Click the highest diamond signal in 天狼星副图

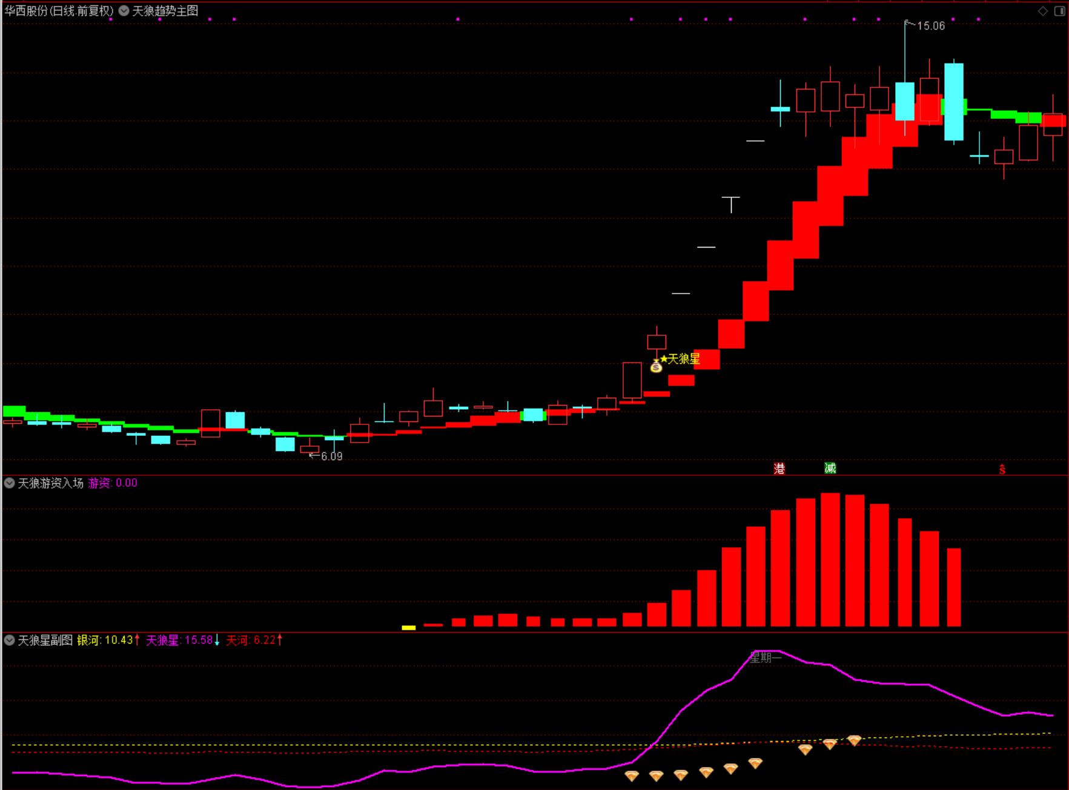(x=854, y=740)
